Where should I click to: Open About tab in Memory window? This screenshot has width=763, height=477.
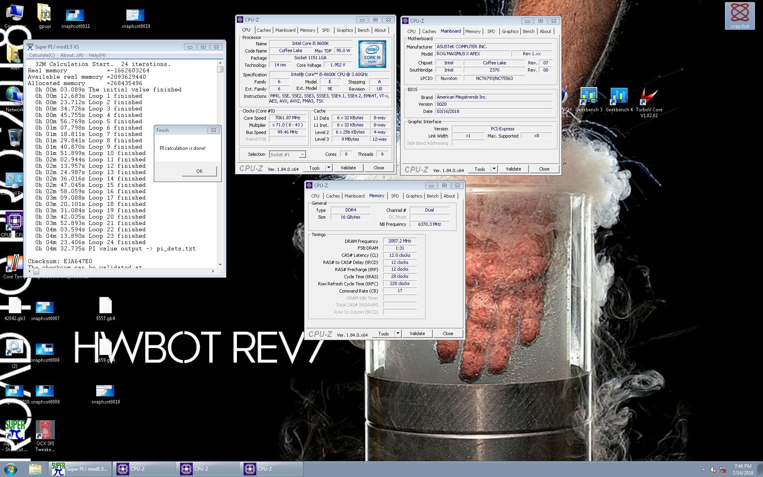click(449, 196)
